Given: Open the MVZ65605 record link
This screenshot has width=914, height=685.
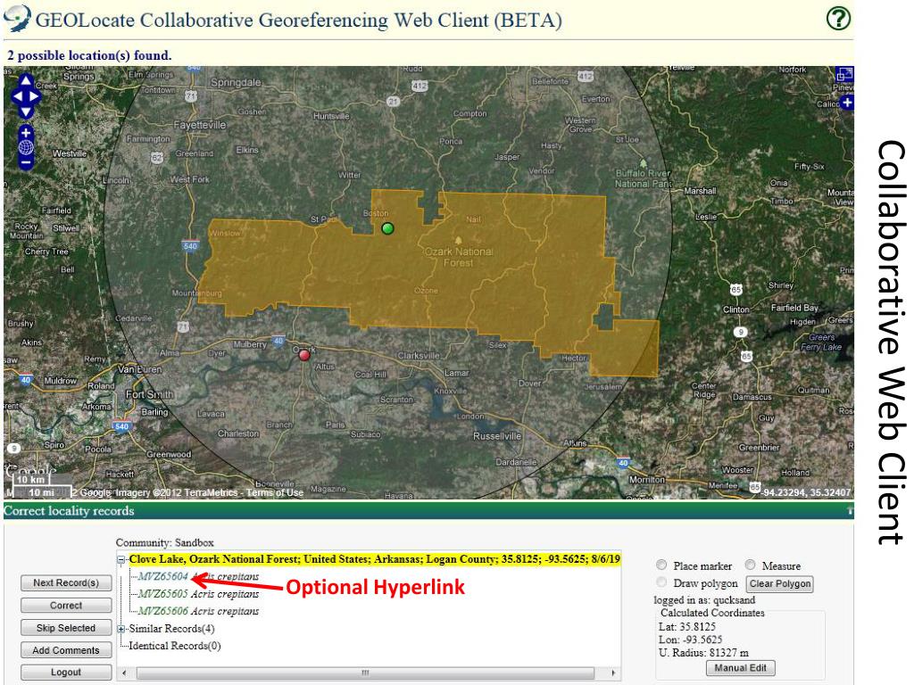Looking at the screenshot, I should click(163, 594).
